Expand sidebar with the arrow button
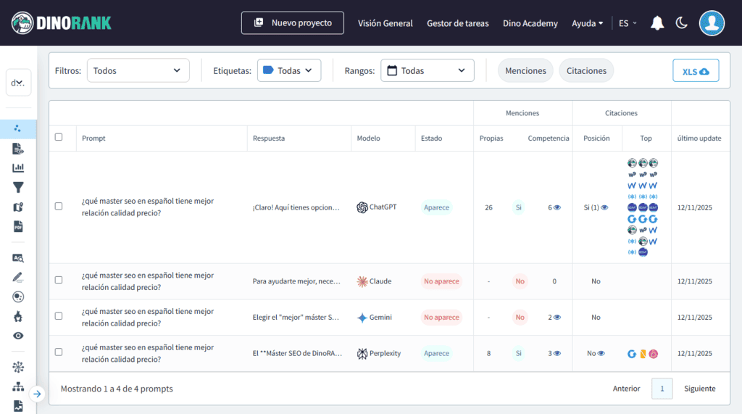Image resolution: width=742 pixels, height=414 pixels. tap(37, 394)
